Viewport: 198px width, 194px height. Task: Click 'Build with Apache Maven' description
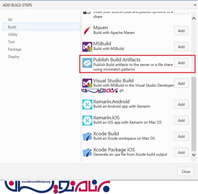[114, 33]
